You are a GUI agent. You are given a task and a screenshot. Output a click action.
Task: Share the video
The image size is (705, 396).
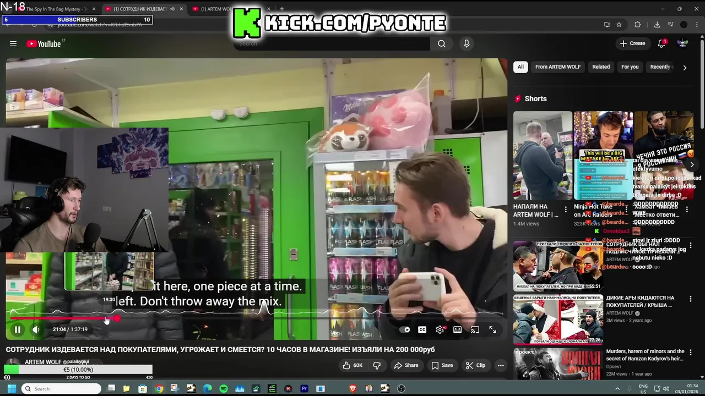point(406,365)
